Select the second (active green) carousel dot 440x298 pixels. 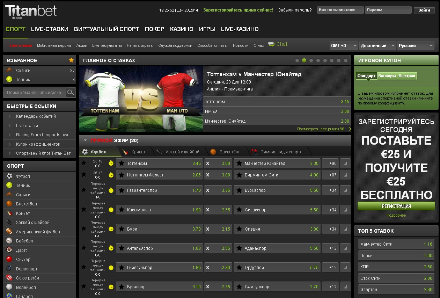pyautogui.click(x=304, y=60)
